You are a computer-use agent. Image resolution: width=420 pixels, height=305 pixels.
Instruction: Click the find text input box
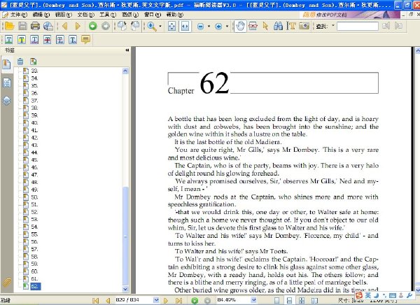[x=357, y=27]
